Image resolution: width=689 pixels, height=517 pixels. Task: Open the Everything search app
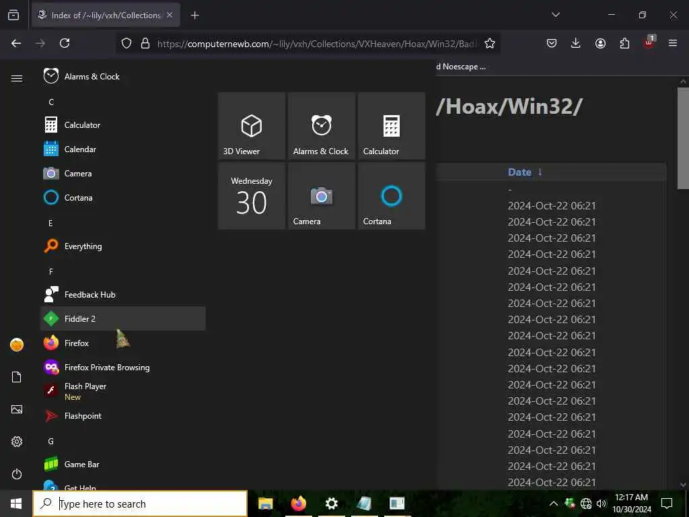pos(123,246)
